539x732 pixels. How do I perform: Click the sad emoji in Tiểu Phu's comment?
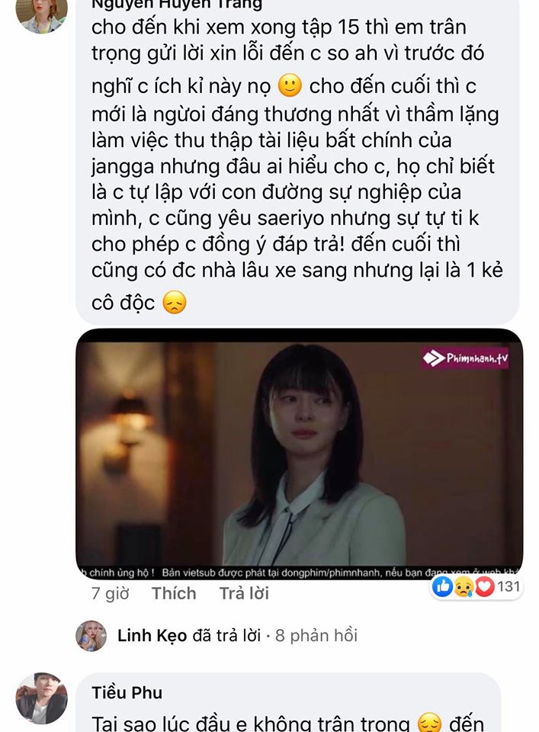point(429,724)
